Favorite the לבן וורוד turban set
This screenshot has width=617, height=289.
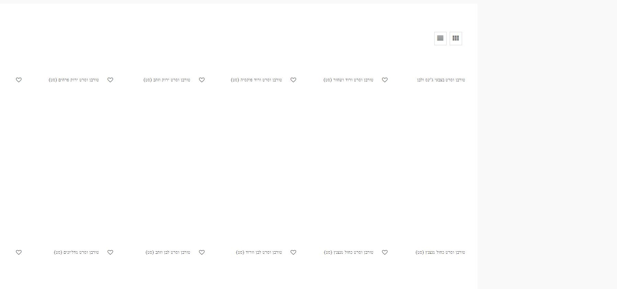(202, 252)
